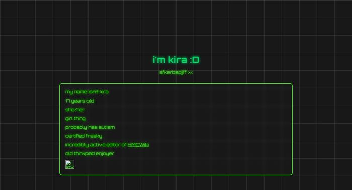
Task: Click the "probably has autism" line
Action: tap(90, 127)
